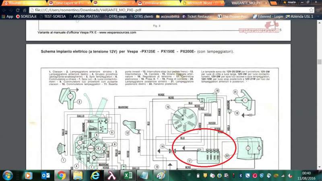Select the VARIANTE_MO_PX tab
This screenshot has height=181, width=322.
(x=246, y=3)
